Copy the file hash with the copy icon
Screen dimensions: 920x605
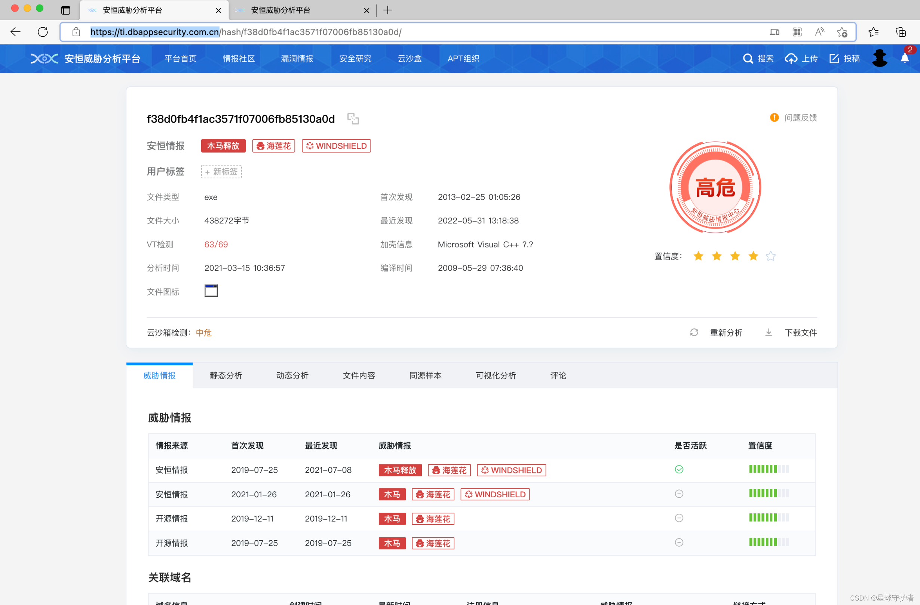click(353, 119)
